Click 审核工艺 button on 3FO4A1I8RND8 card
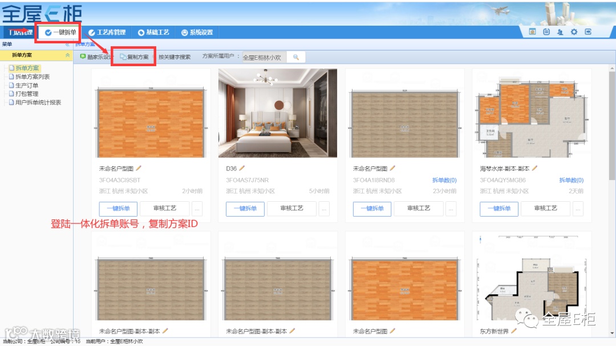Viewport: 616px width, 346px height. coord(419,208)
